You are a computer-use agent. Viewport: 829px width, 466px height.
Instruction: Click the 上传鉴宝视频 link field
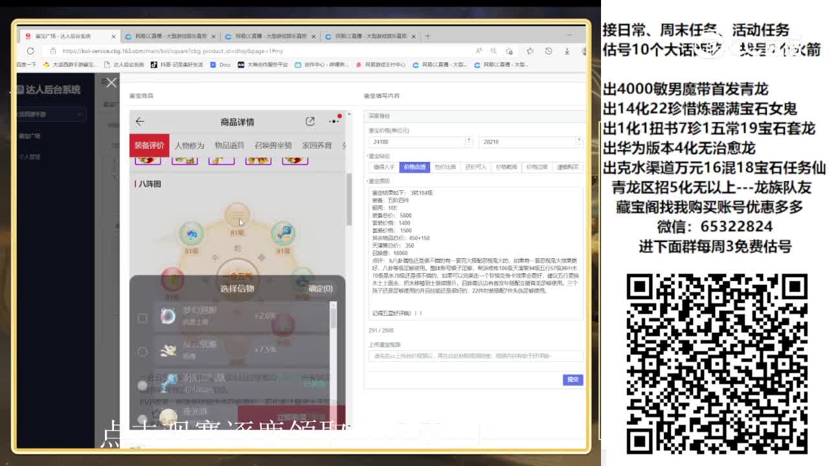(x=475, y=356)
